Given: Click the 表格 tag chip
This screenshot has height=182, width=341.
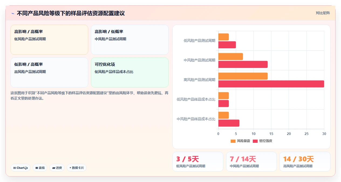Looking at the screenshot, I should tap(40, 168).
